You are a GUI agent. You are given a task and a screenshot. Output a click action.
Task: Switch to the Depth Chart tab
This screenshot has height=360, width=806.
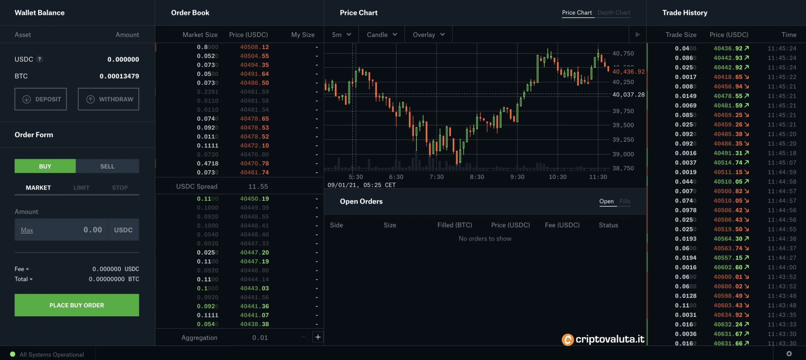[614, 12]
